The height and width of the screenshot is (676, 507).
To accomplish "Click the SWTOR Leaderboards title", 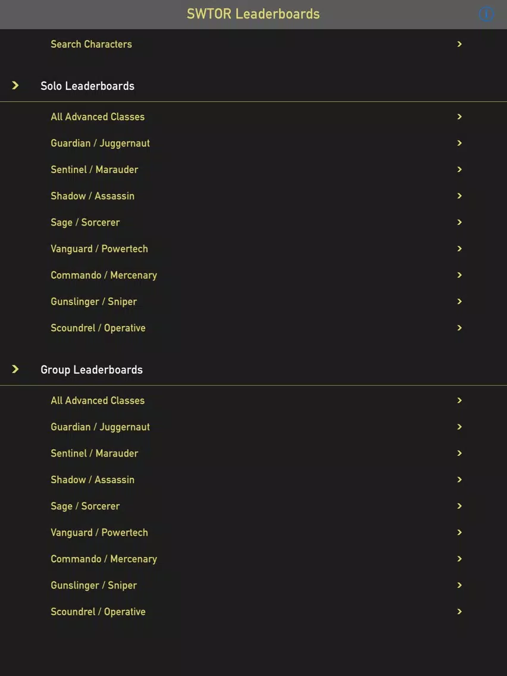I will [x=253, y=14].
